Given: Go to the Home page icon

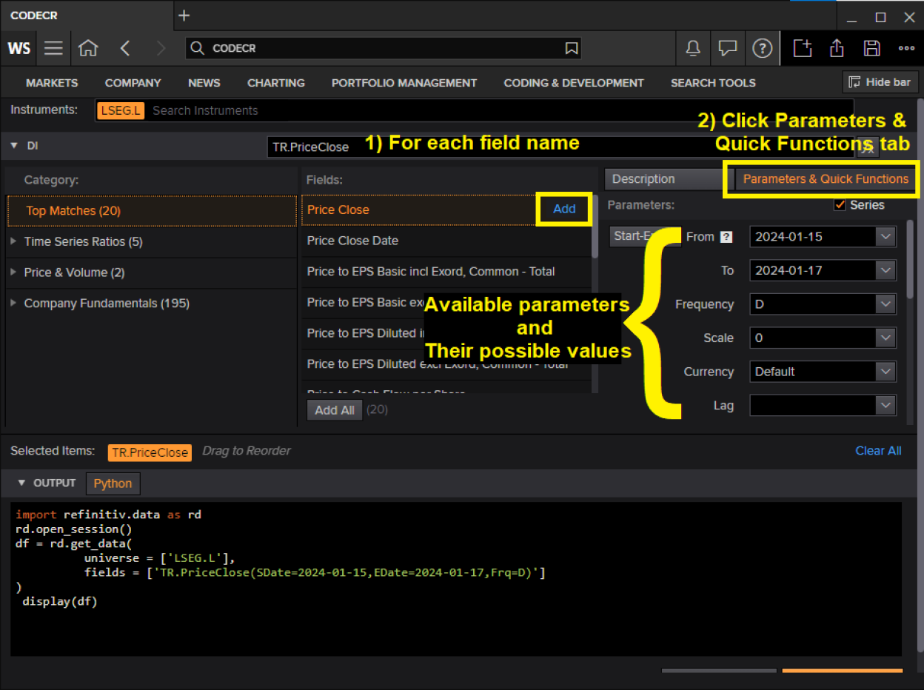Looking at the screenshot, I should click(88, 48).
